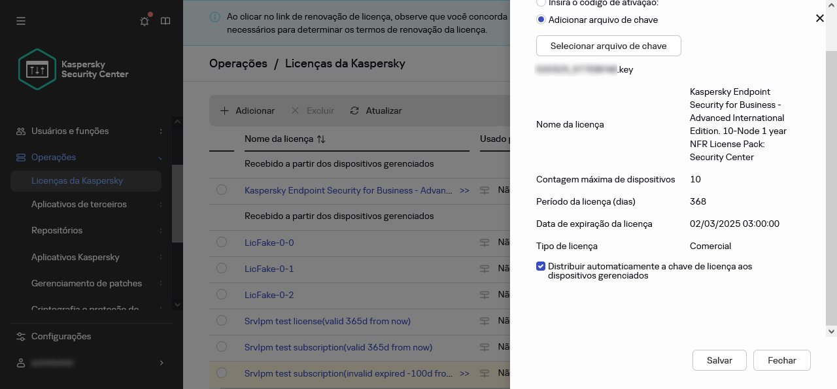Uncheck Distribuir automaticamente a chave checkbox
The height and width of the screenshot is (389, 837).
[541, 266]
